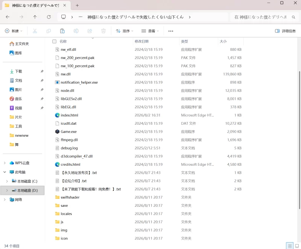The width and height of the screenshot is (301, 249).
Task: Click chevron after the folder name in address bar
Action: coord(190,17)
